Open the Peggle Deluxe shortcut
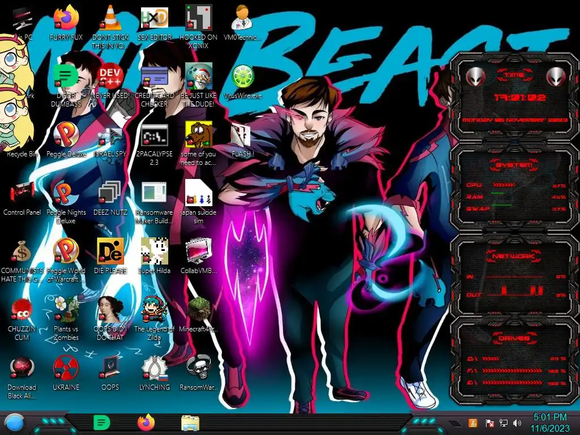This screenshot has width=580, height=435. [x=66, y=135]
